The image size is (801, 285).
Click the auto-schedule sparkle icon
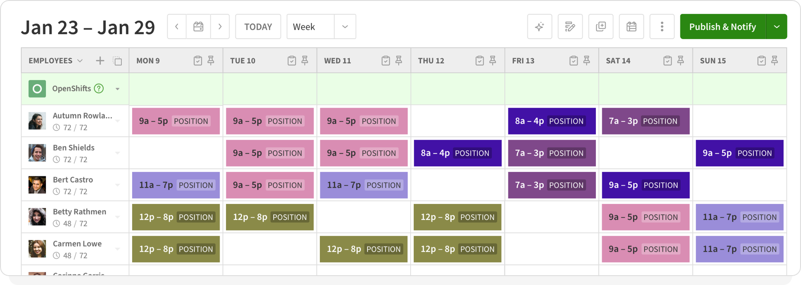coord(539,27)
